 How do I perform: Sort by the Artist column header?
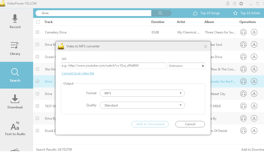point(181,22)
